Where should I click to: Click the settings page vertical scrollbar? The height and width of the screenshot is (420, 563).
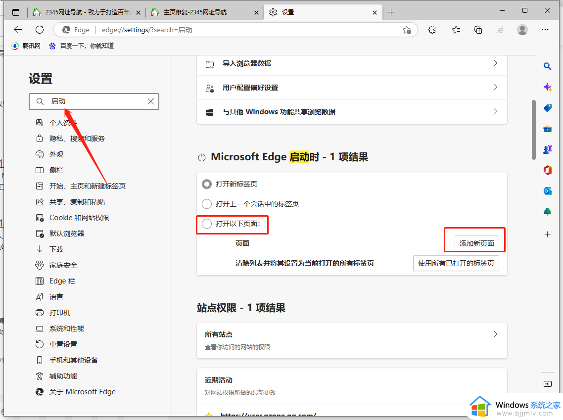click(534, 129)
